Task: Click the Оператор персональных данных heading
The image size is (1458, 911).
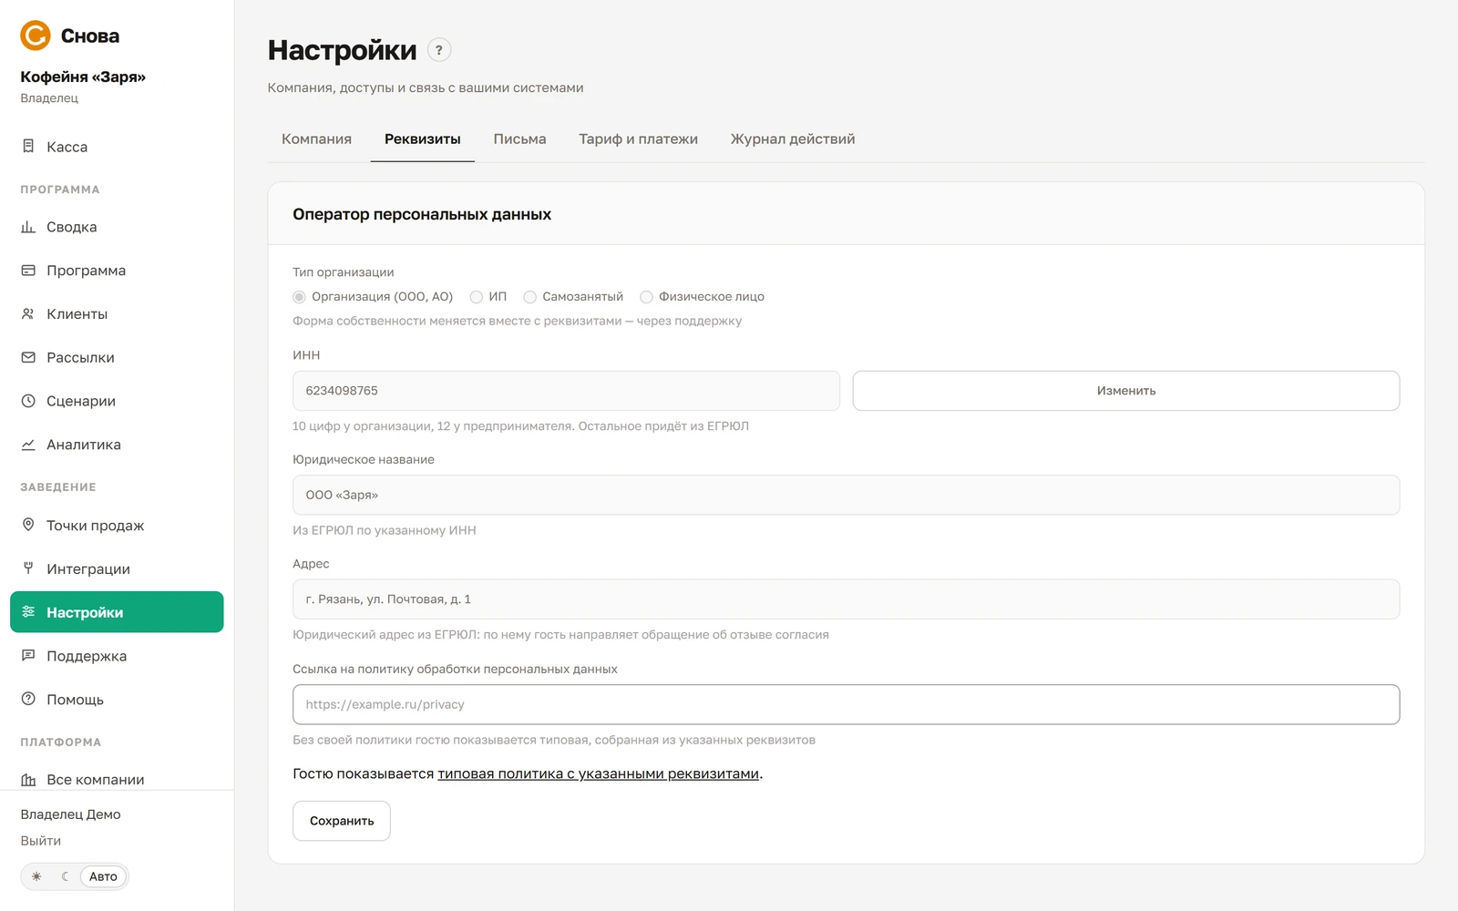Action: click(x=422, y=214)
